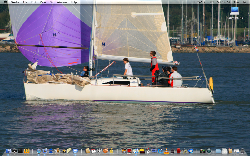Open the yellow dome clock icon
This screenshot has height=156, width=250.
(x=142, y=151)
